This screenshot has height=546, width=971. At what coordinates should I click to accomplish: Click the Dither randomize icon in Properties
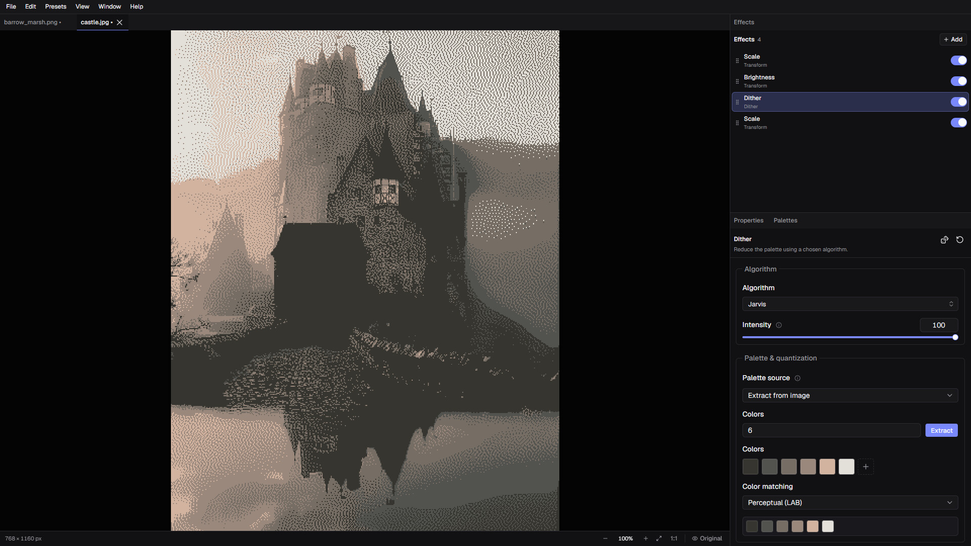pyautogui.click(x=944, y=240)
